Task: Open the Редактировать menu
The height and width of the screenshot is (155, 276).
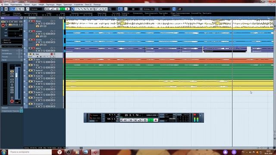Action: point(16,5)
